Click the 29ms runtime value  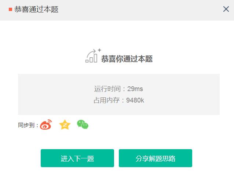click(135, 89)
